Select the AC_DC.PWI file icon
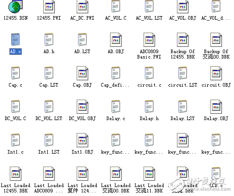 coord(82,7)
